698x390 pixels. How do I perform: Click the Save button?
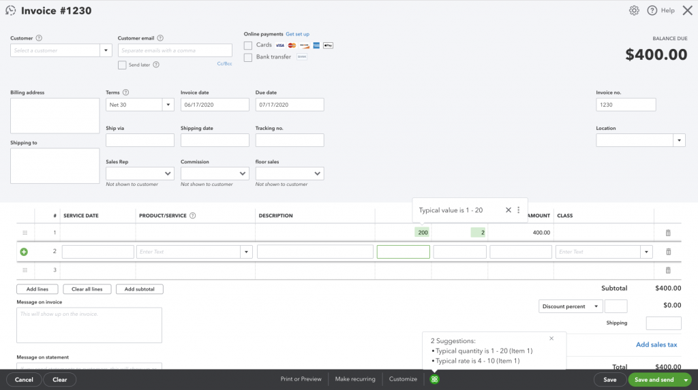click(609, 380)
